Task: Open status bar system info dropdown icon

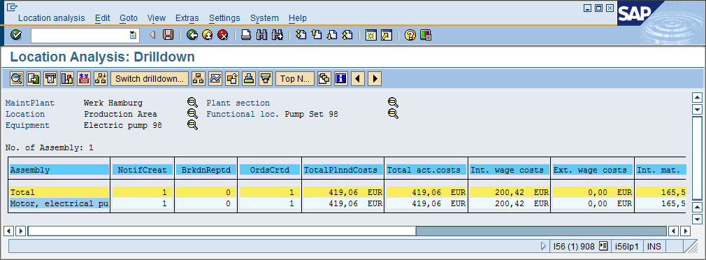Action: (x=604, y=246)
